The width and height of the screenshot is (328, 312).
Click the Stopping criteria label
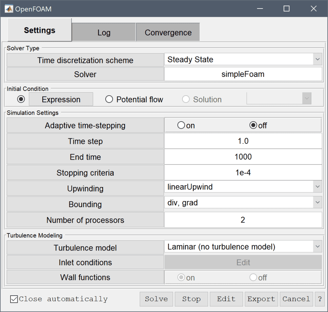85,172
